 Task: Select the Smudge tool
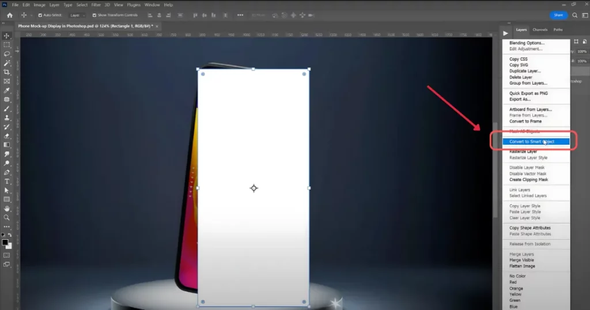(x=7, y=154)
